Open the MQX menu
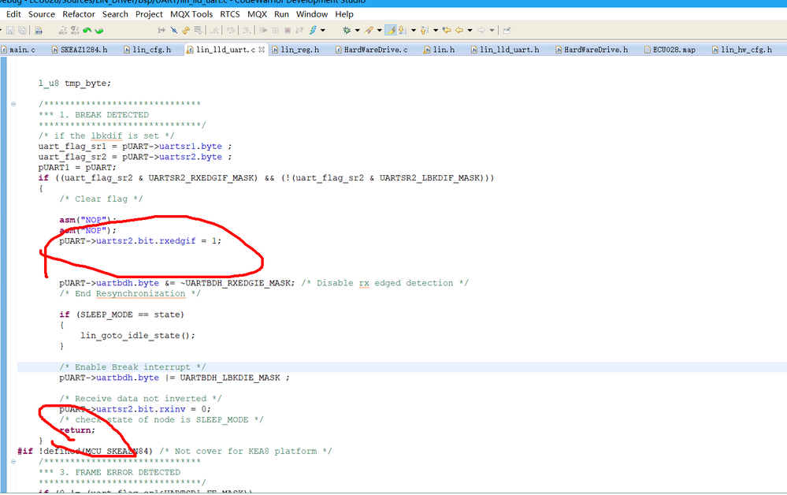Screen dimensions: 787x495 tap(257, 14)
